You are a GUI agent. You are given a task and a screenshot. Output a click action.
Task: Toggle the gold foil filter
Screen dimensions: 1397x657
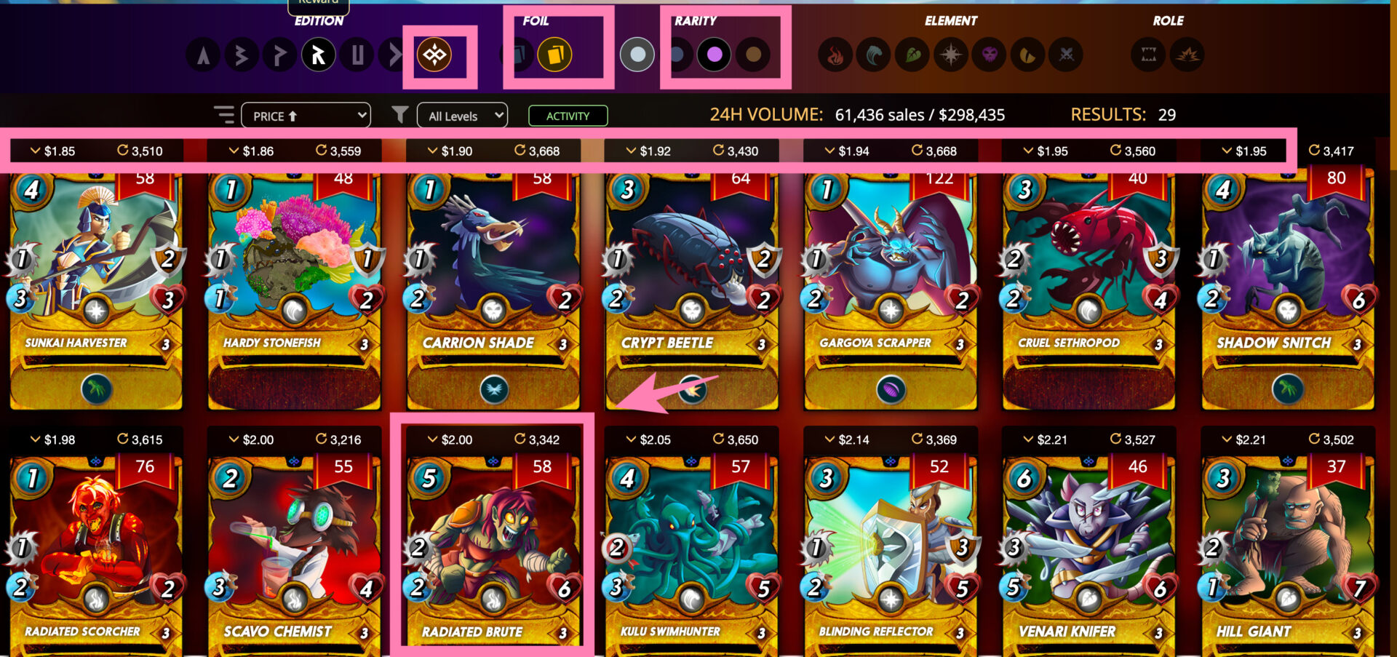coord(554,55)
